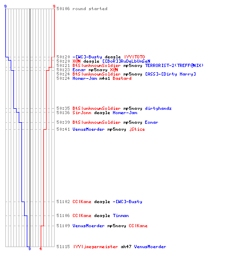Click victim name |YY|TOTO
This screenshot has width=241, height=268.
click(134, 57)
